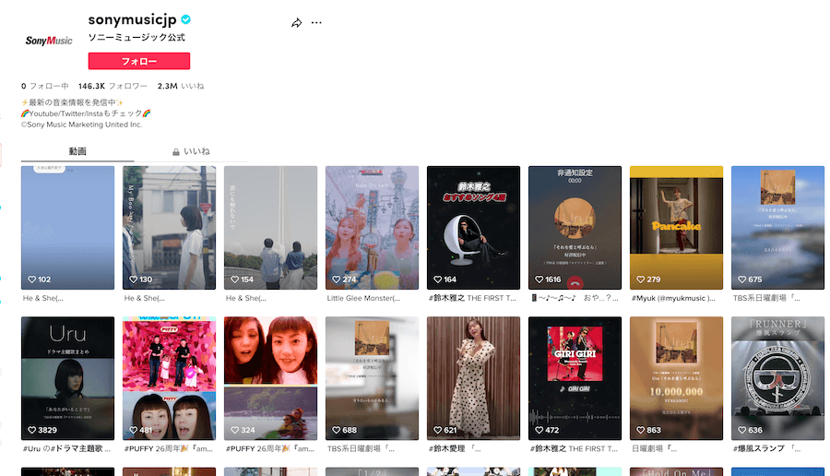Screen dimensions: 830x476
Task: Open the 非通知設定 video thumbnail
Action: pyautogui.click(x=575, y=228)
